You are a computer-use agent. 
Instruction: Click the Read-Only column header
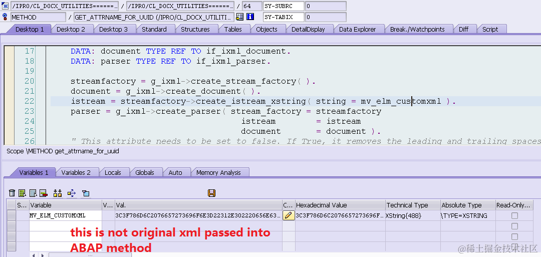click(514, 205)
